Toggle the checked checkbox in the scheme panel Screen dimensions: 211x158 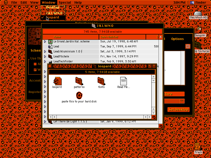pos(35,70)
